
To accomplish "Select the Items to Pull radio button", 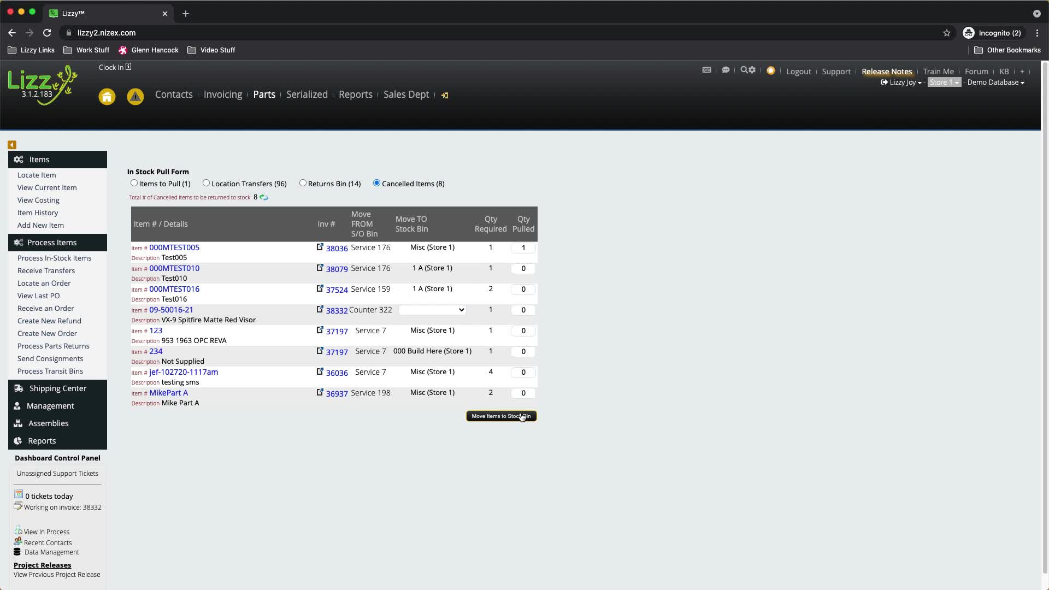I will click(x=134, y=183).
